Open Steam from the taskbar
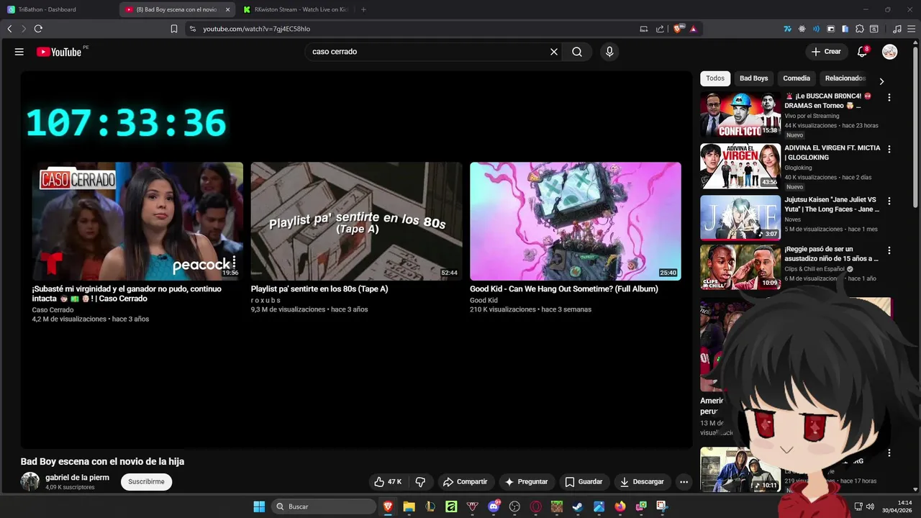Screen dimensions: 921x518 click(578, 506)
